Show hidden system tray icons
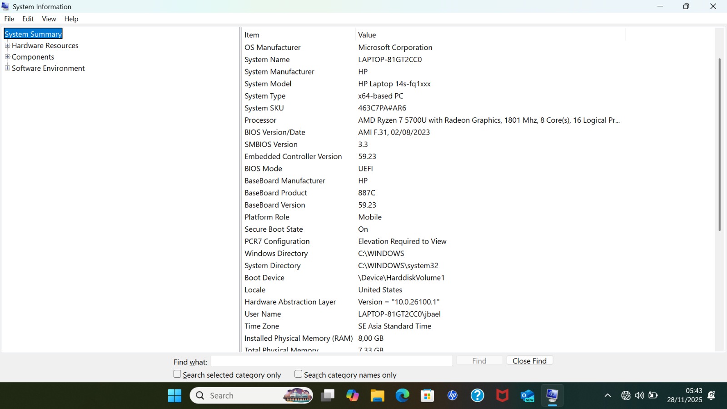This screenshot has height=409, width=727. 607,395
